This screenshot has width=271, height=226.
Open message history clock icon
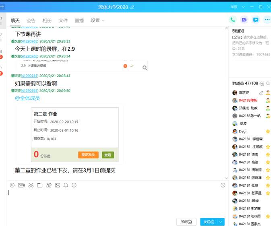(x=223, y=185)
